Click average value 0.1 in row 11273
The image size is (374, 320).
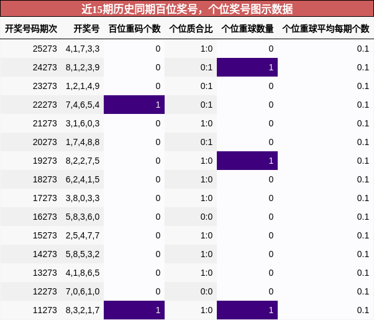pos(363,310)
